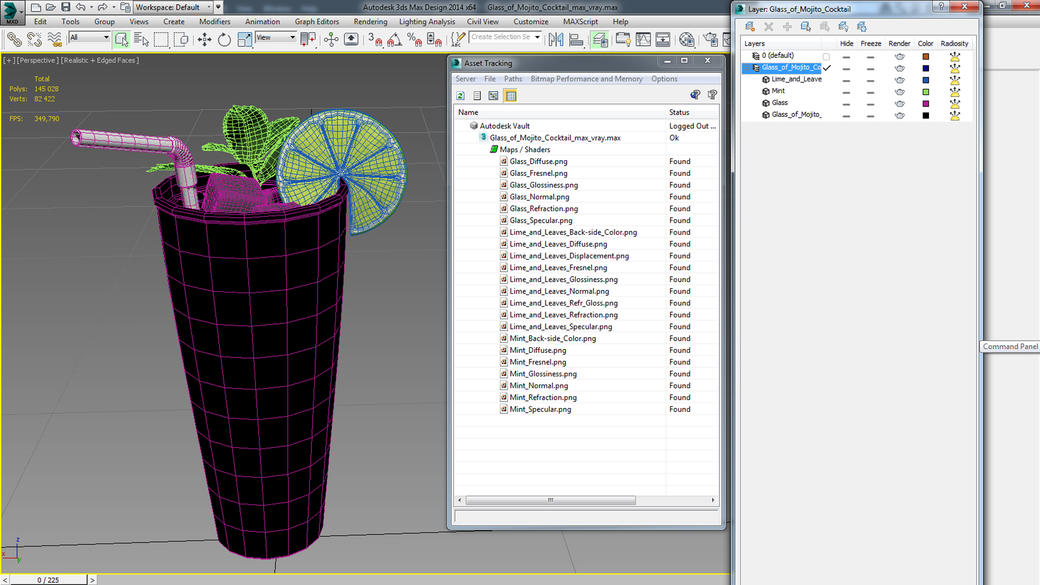Click the Select and Move tool icon
Screen dimensions: 1040x585
coord(204,40)
